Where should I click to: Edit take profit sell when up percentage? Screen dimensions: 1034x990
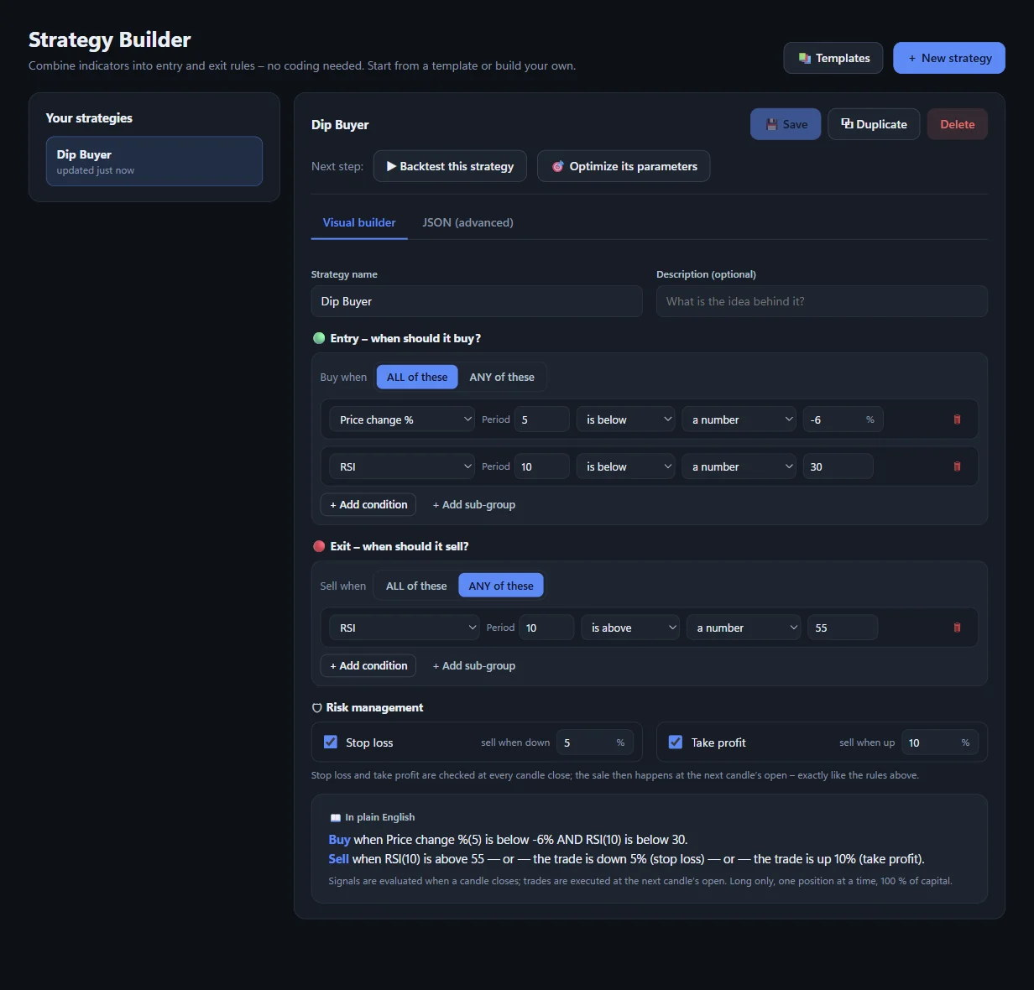point(940,742)
